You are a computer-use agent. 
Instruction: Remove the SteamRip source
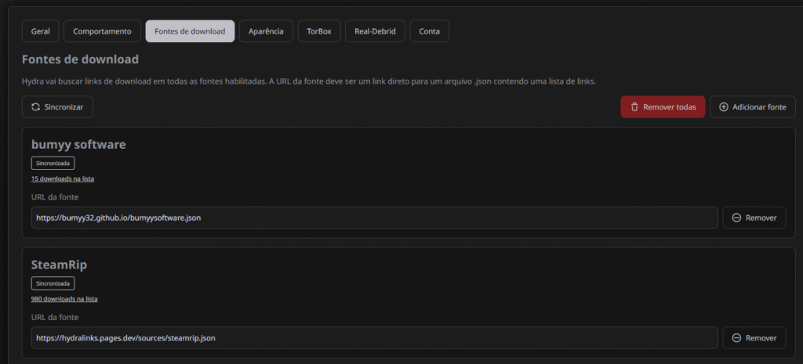[754, 338]
